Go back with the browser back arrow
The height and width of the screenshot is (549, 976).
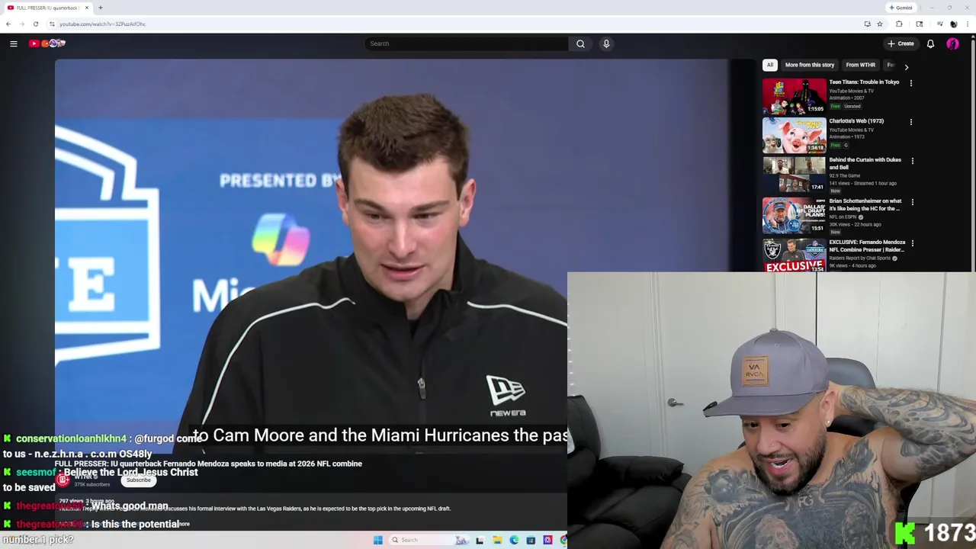tap(8, 24)
